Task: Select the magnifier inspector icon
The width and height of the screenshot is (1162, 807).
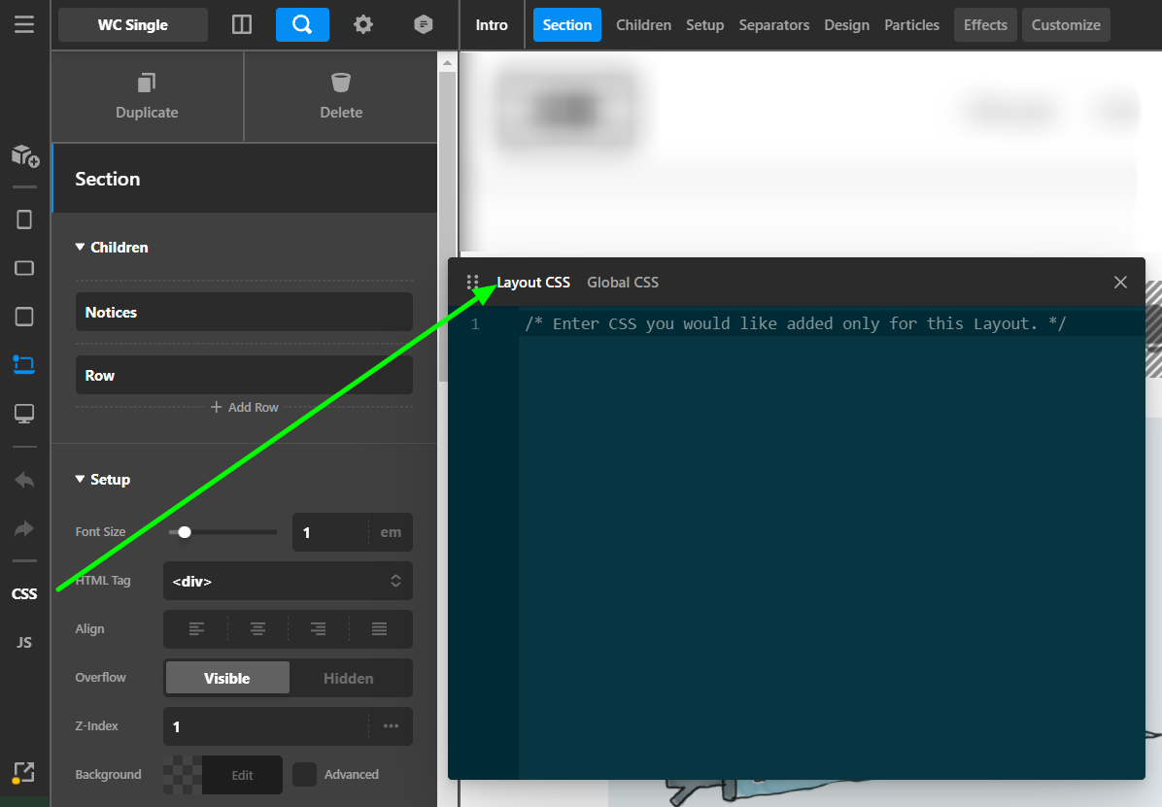Action: (x=302, y=25)
